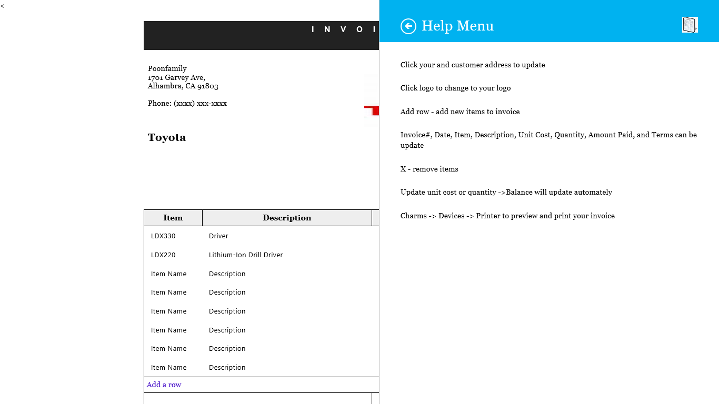Viewport: 719px width, 404px height.
Task: Click the 'Click your and customer address' tip
Action: point(473,65)
